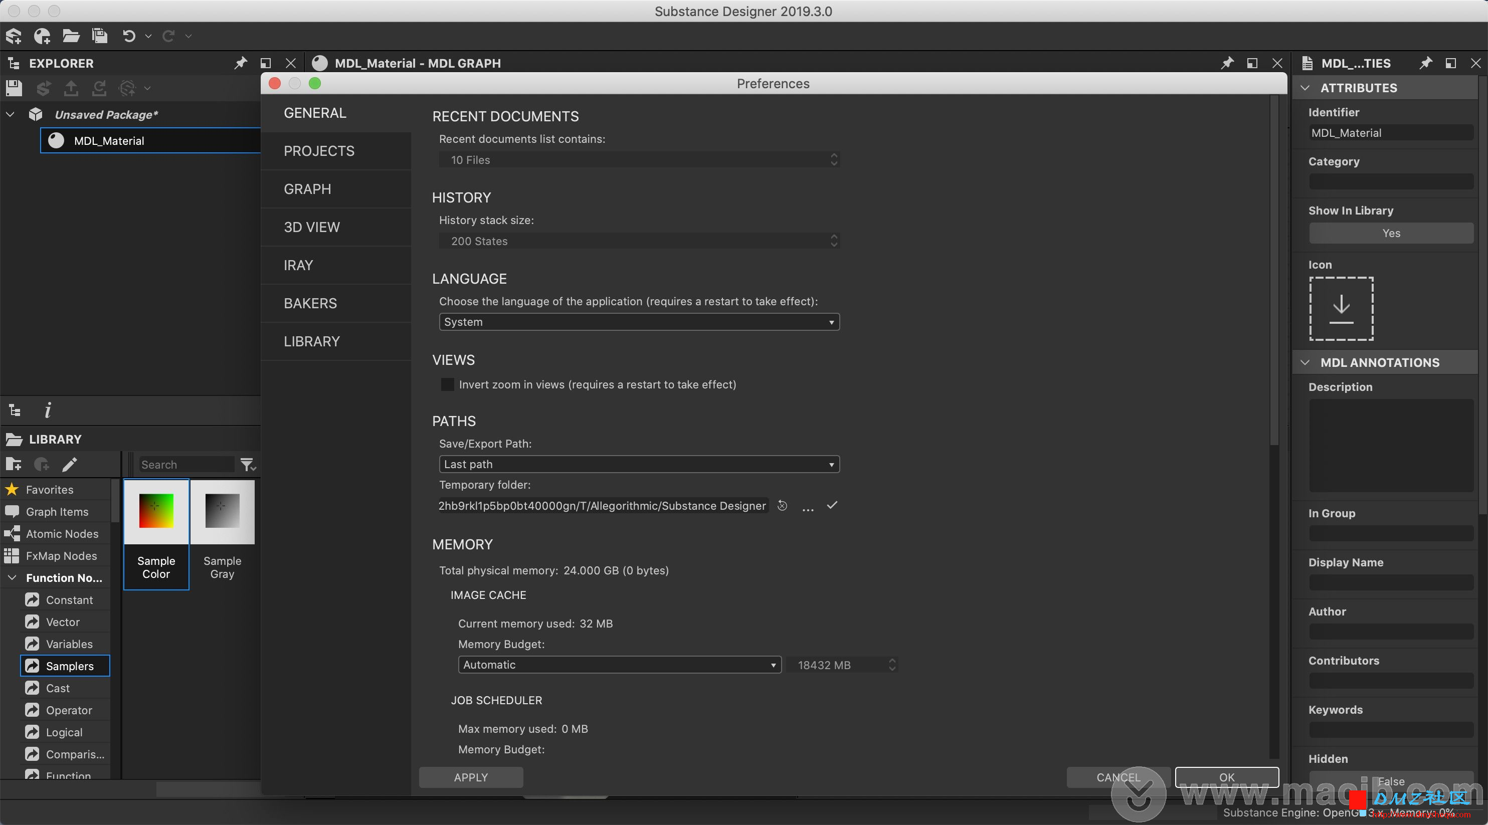
Task: Toggle Show In Library Yes button
Action: coord(1391,233)
